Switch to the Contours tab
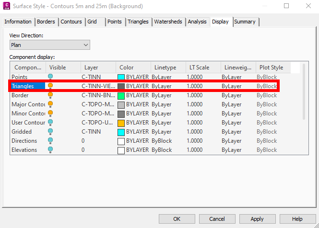Viewport: 319px width, 228px height. click(71, 22)
